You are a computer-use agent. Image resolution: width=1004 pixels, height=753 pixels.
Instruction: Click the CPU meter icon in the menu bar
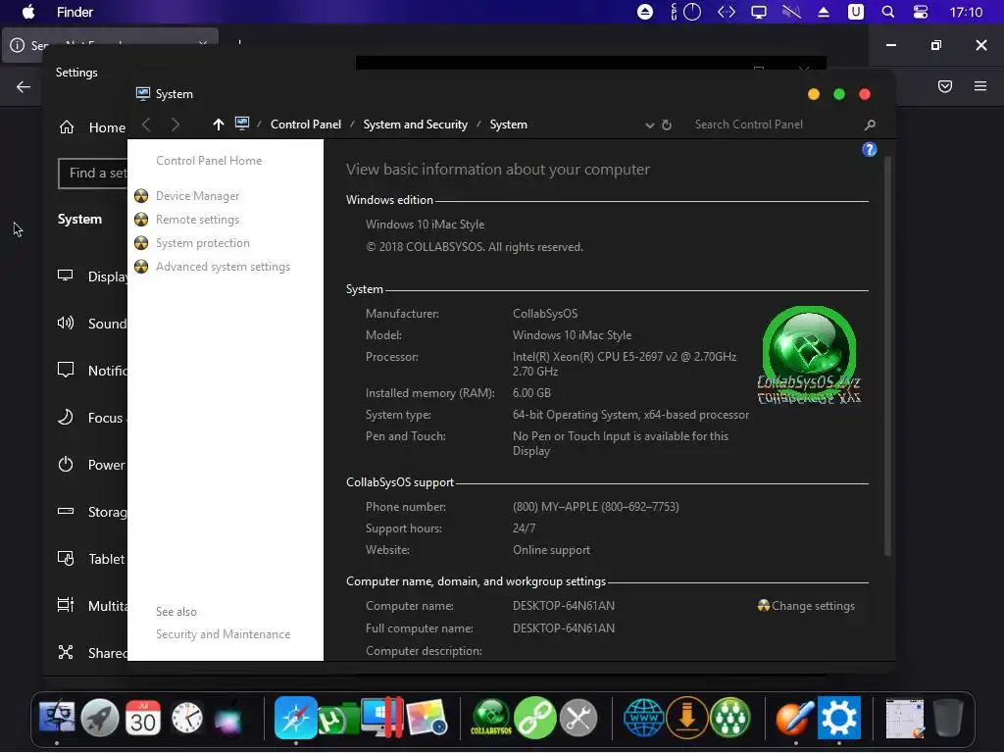(685, 12)
